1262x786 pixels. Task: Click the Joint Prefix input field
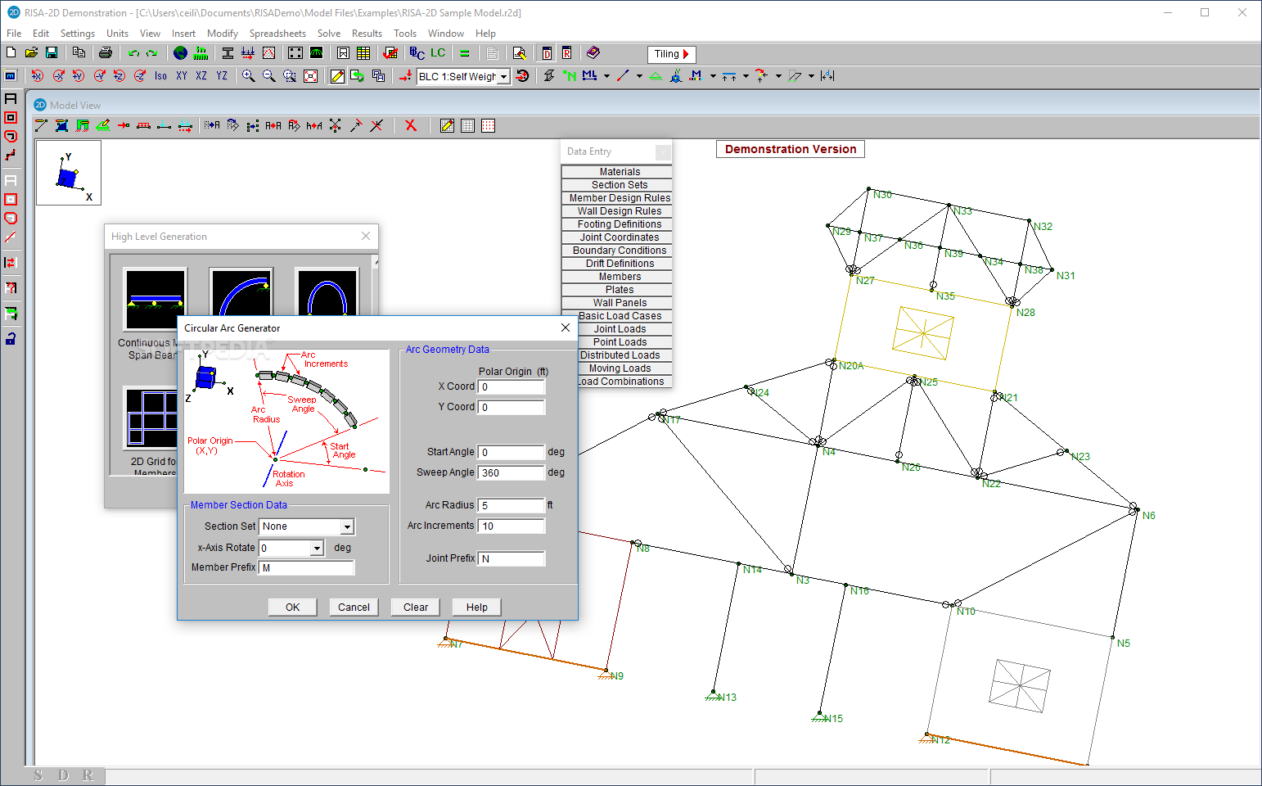pyautogui.click(x=512, y=558)
